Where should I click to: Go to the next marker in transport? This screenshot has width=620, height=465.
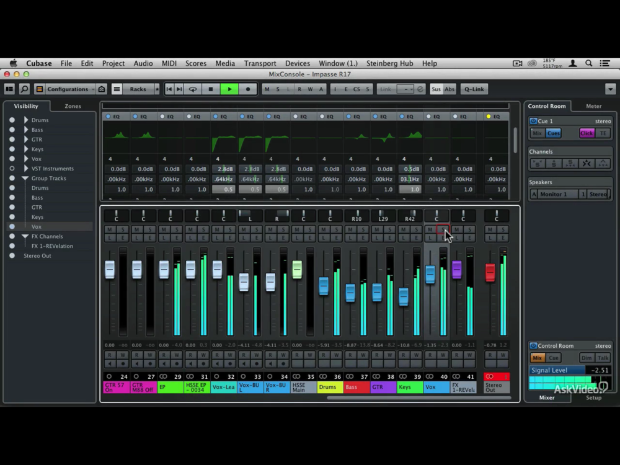(x=179, y=89)
